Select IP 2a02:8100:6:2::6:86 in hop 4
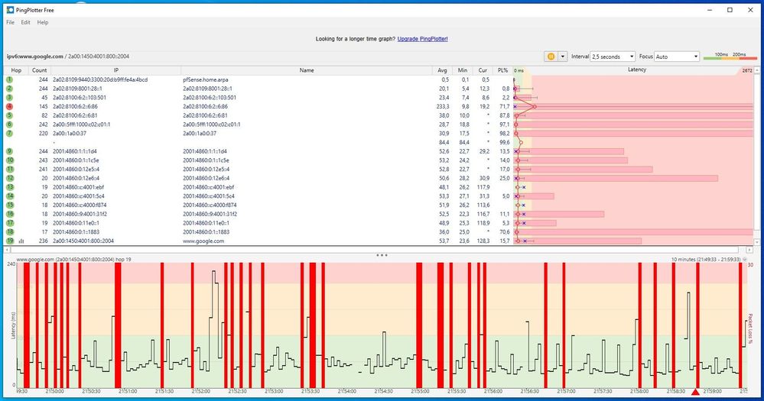This screenshot has width=764, height=401. pos(75,106)
